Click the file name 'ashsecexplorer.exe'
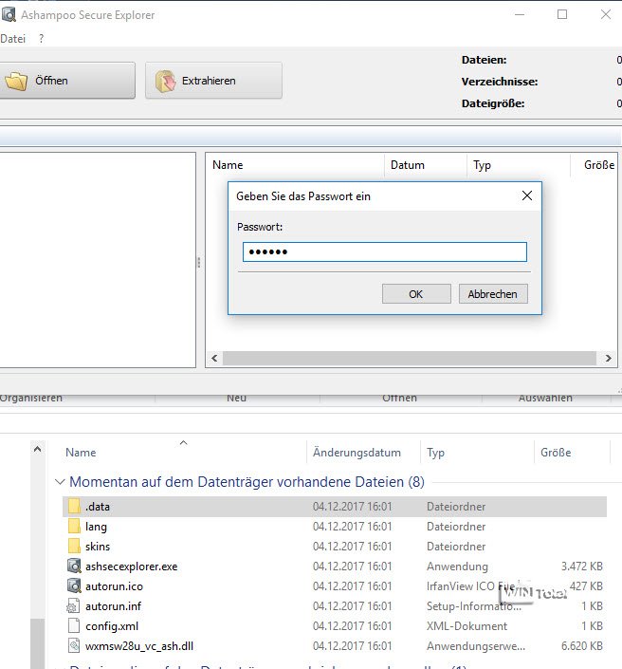Image resolution: width=622 pixels, height=669 pixels. (131, 567)
